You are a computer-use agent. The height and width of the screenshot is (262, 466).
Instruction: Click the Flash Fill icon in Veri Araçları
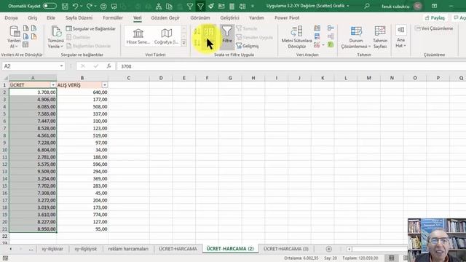click(317, 28)
